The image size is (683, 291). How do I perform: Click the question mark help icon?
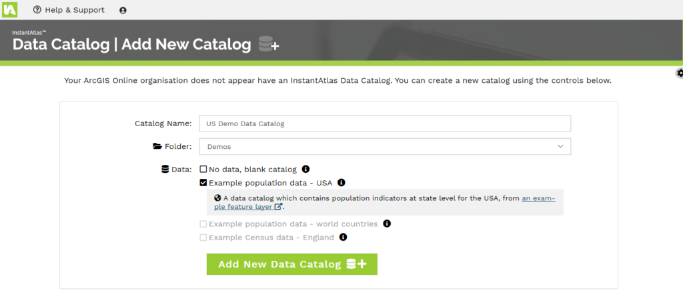point(37,10)
